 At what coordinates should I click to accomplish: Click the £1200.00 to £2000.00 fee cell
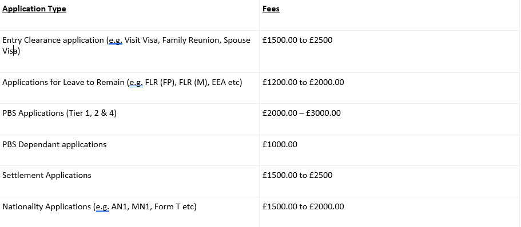click(303, 83)
